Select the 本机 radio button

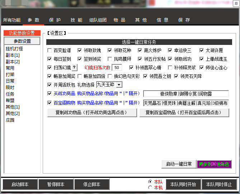pyautogui.click(x=150, y=187)
